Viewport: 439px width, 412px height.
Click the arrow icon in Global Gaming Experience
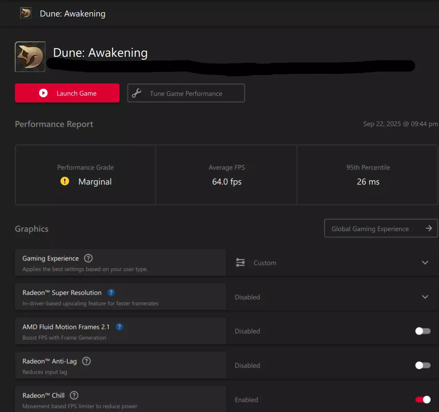tap(429, 228)
